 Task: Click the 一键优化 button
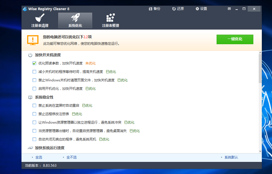tap(235, 39)
